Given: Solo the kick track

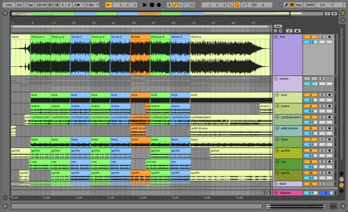Looking at the screenshot, I should (322, 95).
